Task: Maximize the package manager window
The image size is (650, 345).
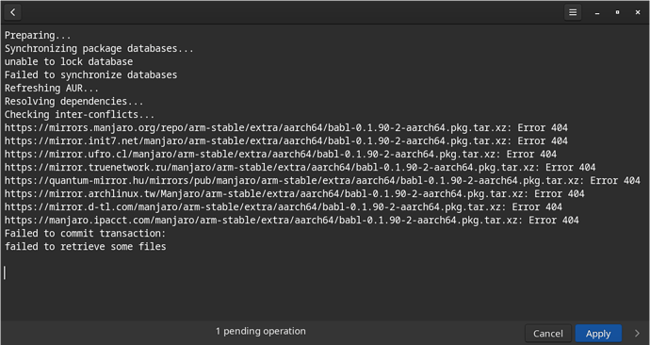Action: (617, 12)
